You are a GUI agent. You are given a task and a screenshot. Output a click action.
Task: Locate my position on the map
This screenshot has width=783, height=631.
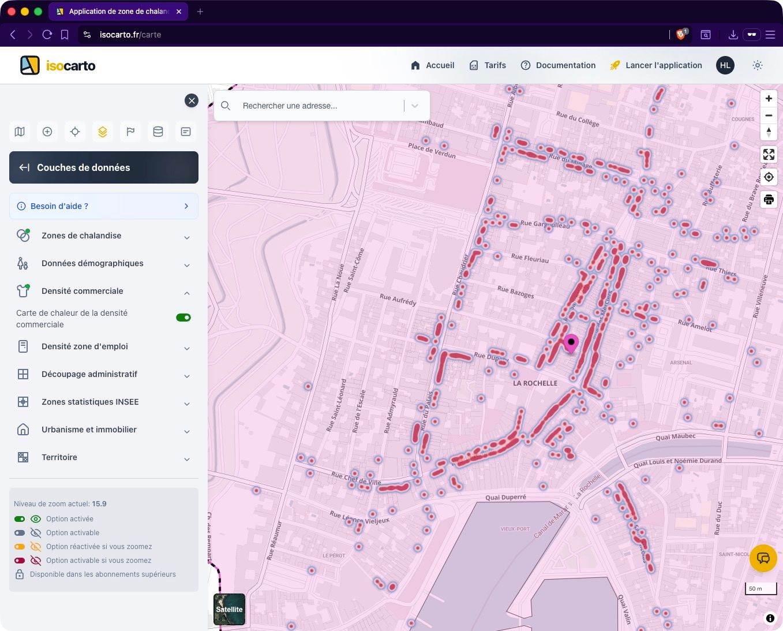coord(769,177)
